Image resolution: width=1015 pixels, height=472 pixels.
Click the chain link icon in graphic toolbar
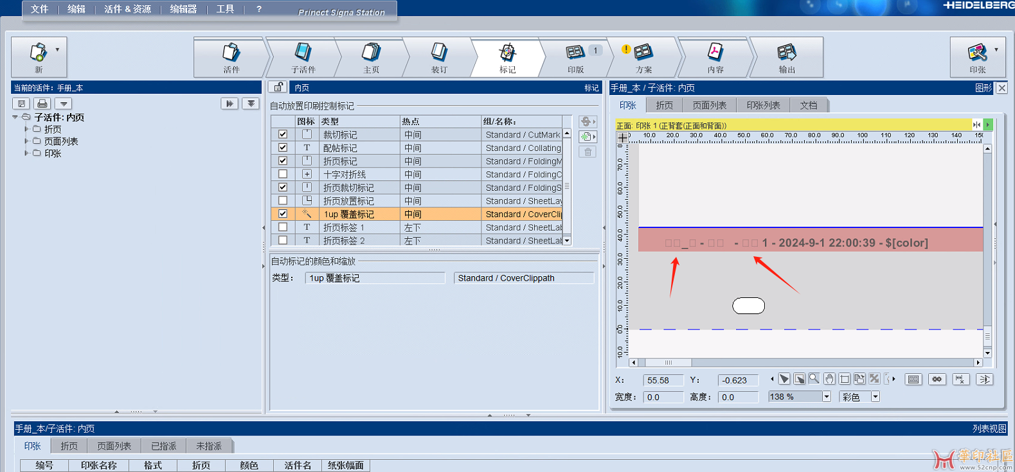(937, 380)
